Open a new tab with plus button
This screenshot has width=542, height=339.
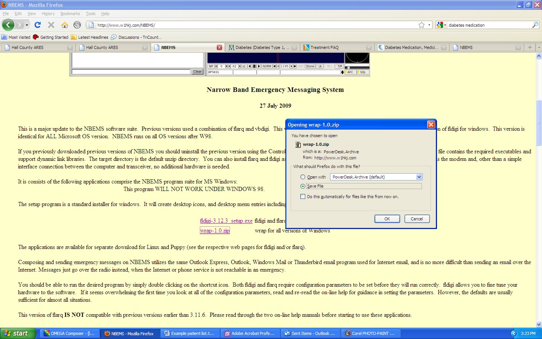530,47
